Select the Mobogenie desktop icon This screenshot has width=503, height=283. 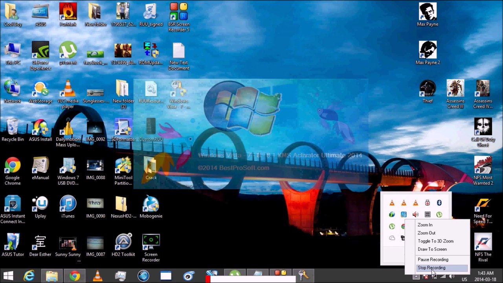point(151,207)
